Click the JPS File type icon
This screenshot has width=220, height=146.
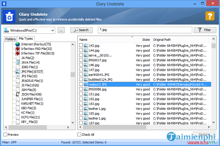point(18,76)
